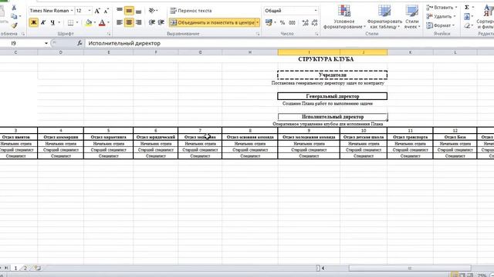Screen dimensions: 494x277
Task: Click Вставить cells button
Action: coord(441,8)
